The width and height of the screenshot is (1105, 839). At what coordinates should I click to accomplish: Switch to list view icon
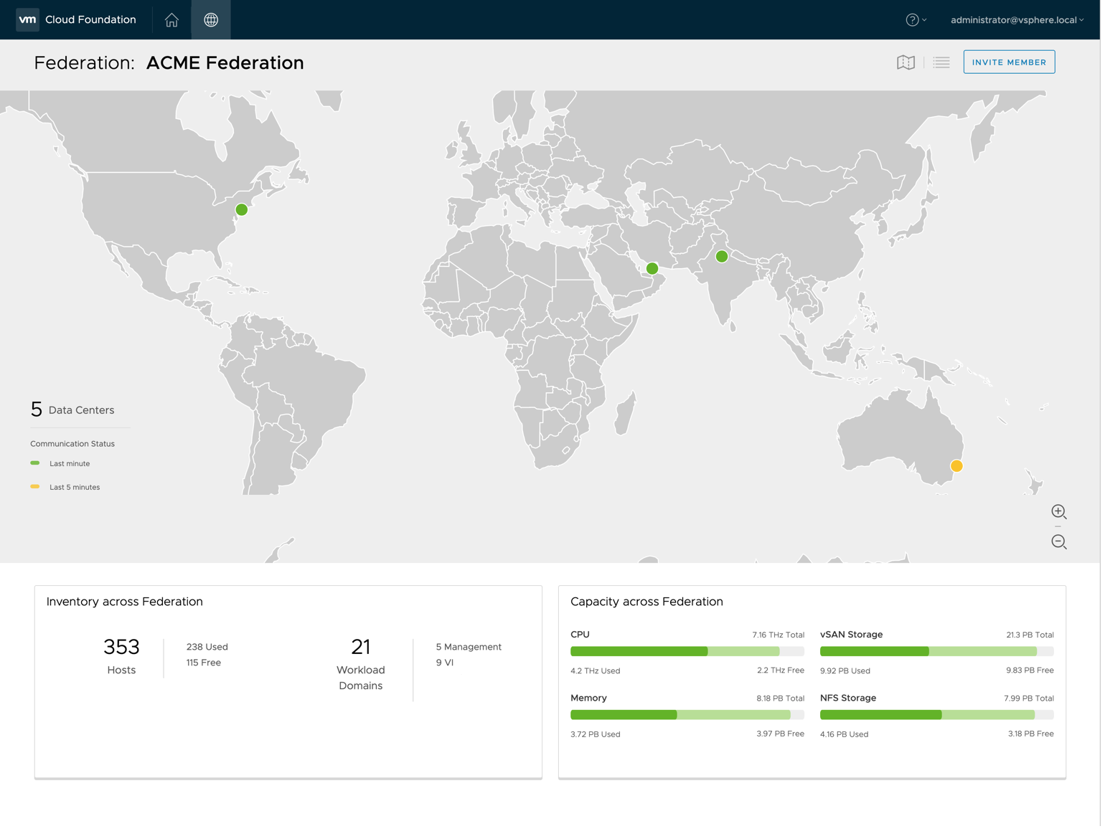941,62
